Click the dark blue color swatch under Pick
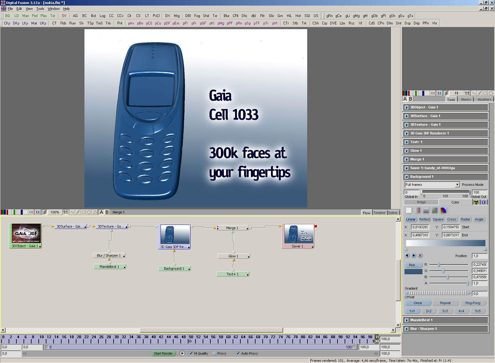 click(413, 272)
